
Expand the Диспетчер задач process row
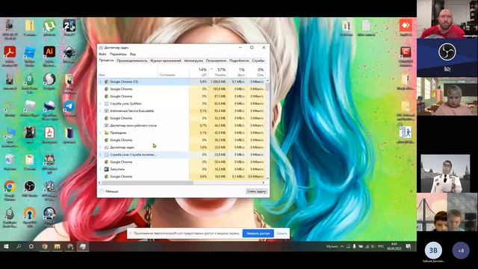point(100,147)
